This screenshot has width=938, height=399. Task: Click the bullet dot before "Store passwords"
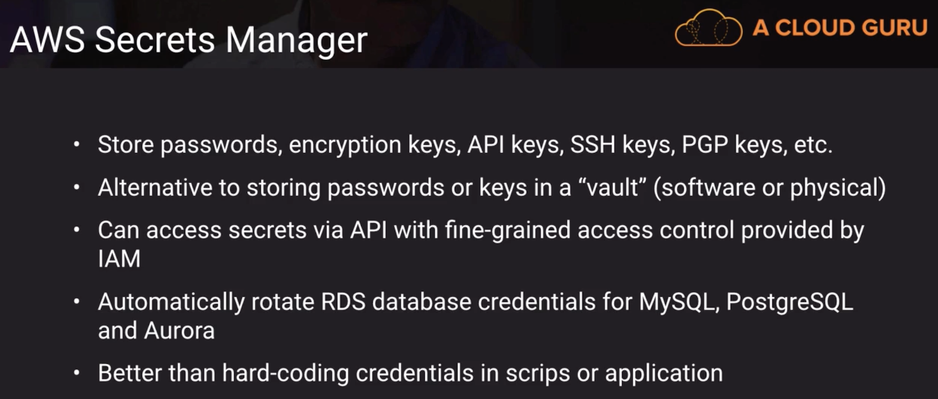[x=77, y=144]
